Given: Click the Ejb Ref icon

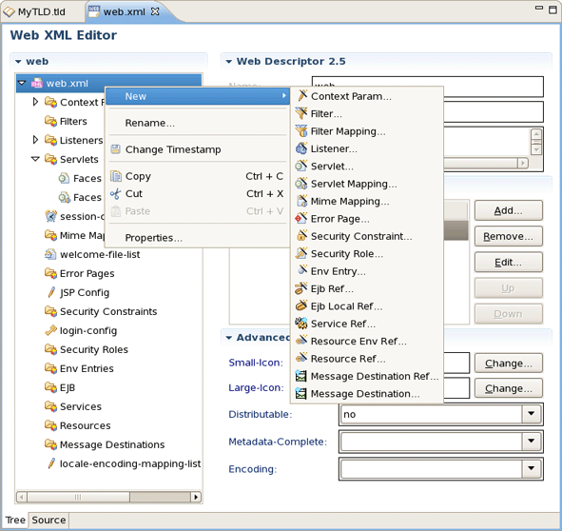Looking at the screenshot, I should tap(301, 288).
